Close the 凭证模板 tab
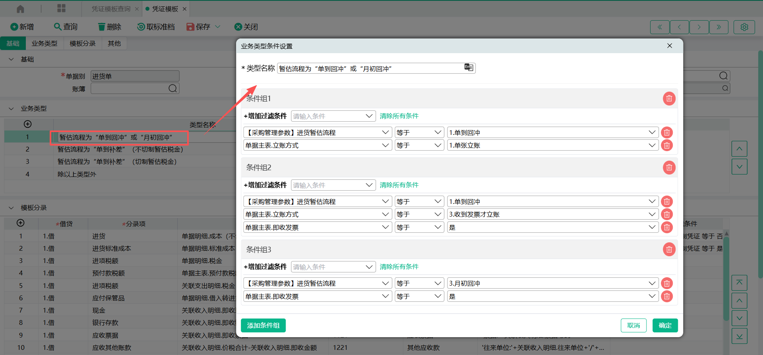The height and width of the screenshot is (355, 763). (184, 9)
